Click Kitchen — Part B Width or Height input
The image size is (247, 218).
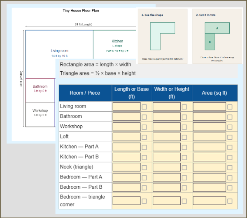pos(167,157)
